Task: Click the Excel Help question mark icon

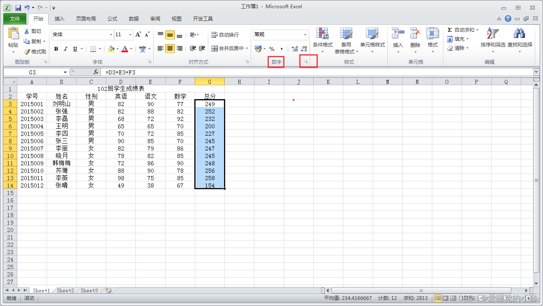Action: pos(508,19)
